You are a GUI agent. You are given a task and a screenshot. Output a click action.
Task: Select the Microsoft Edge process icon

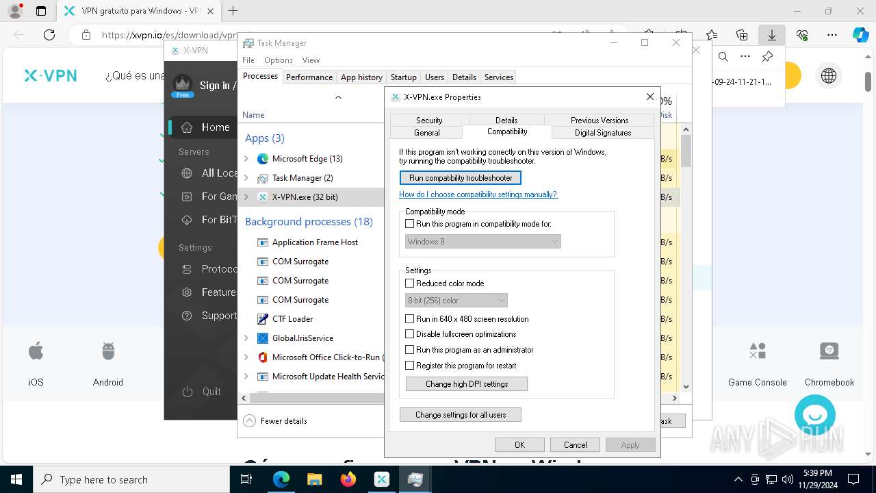coord(262,159)
